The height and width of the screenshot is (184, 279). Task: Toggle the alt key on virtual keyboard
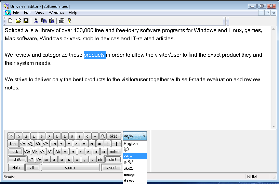[32, 168]
